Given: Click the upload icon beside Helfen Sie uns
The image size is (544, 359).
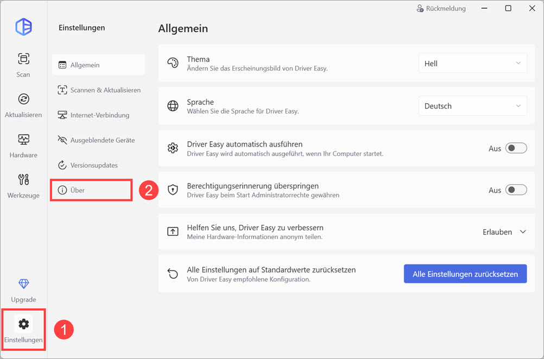Looking at the screenshot, I should (173, 231).
